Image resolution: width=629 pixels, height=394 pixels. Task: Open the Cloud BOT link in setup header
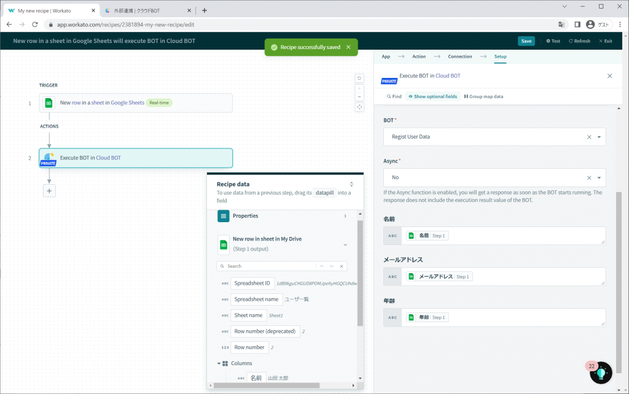click(448, 75)
